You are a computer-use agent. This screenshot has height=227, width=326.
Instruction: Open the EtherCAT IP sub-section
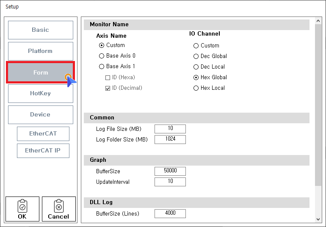(x=43, y=151)
